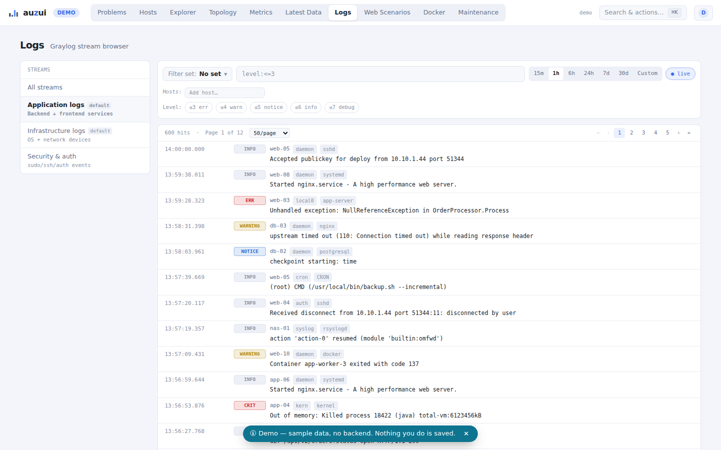The height and width of the screenshot is (450, 721).
Task: Toggle the ≤6 info level filter
Action: click(x=306, y=107)
